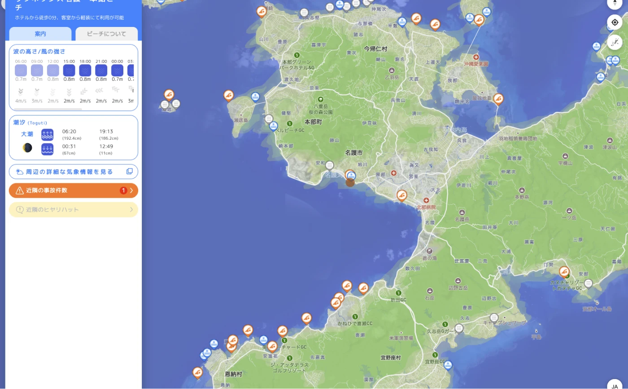Viewport: 628px width, 389px height.
Task: Select orange swim marker west of 北部病院
Action: tap(402, 195)
